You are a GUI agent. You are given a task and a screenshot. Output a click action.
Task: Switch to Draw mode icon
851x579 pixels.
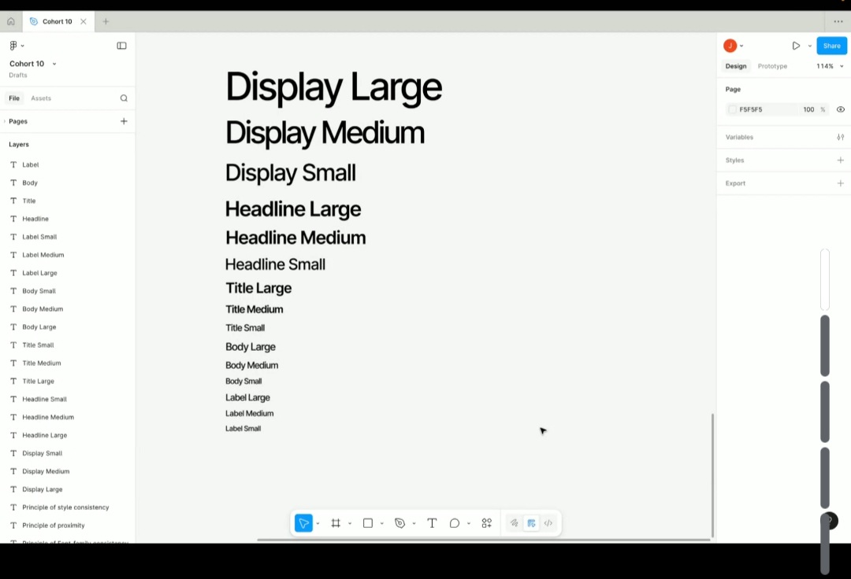click(514, 523)
